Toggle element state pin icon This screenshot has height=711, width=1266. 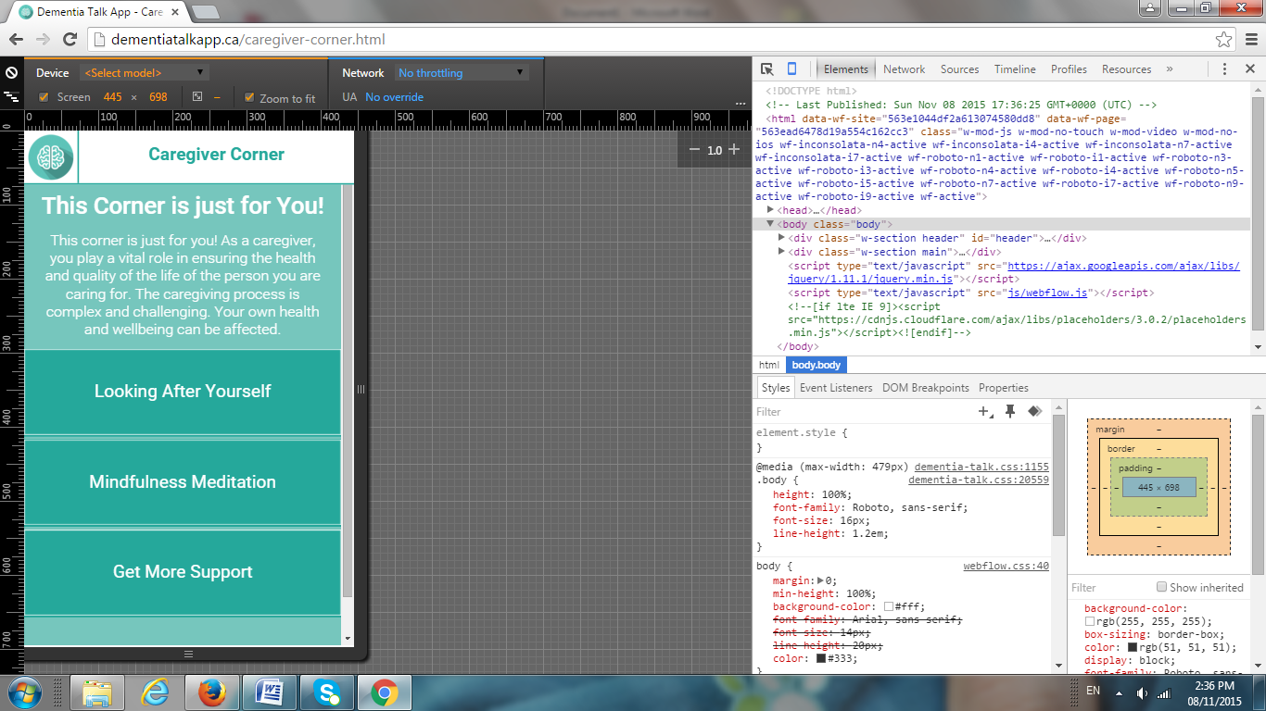pyautogui.click(x=1010, y=412)
